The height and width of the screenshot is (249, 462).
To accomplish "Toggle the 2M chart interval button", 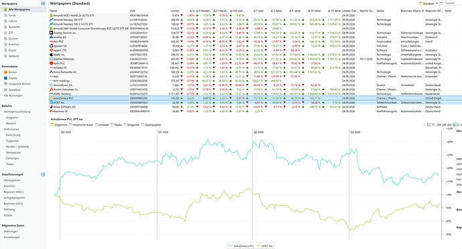I will pyautogui.click(x=444, y=125).
